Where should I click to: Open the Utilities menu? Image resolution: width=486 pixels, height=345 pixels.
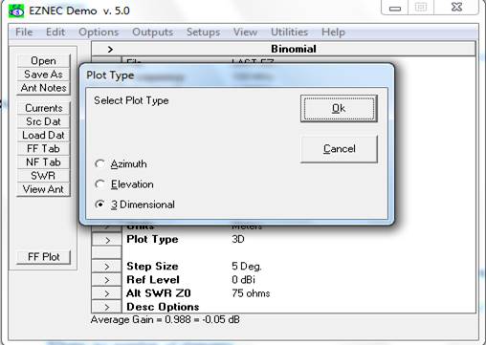(x=289, y=32)
